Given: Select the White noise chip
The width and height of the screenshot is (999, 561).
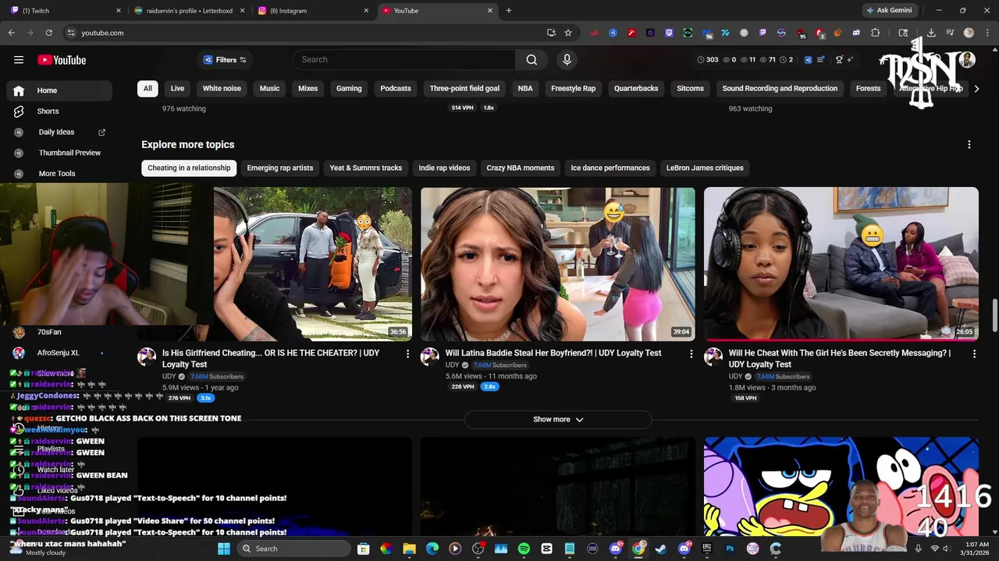Looking at the screenshot, I should (222, 88).
